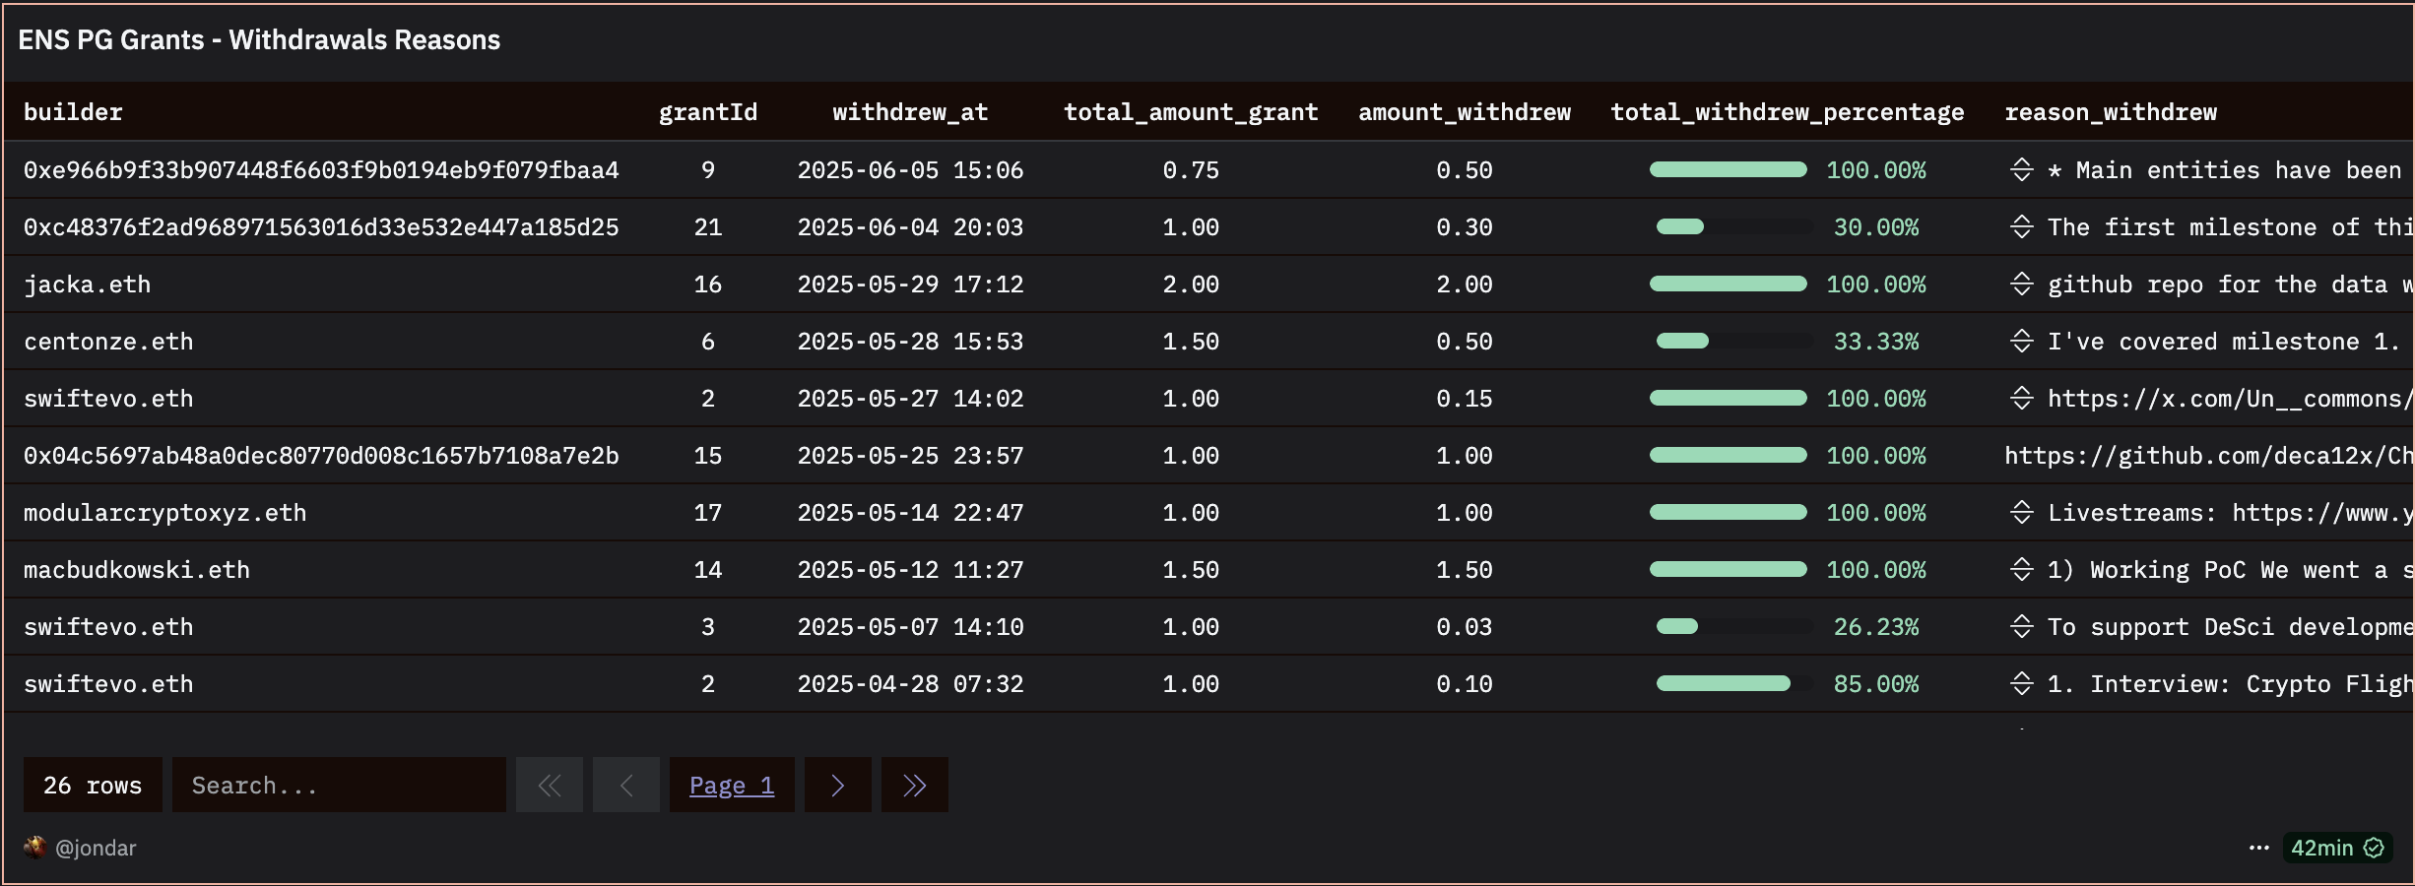Screen dimensions: 2415x886
Task: Expand reason for swiftevo.eth grantId 3 row
Action: pyautogui.click(x=2021, y=626)
